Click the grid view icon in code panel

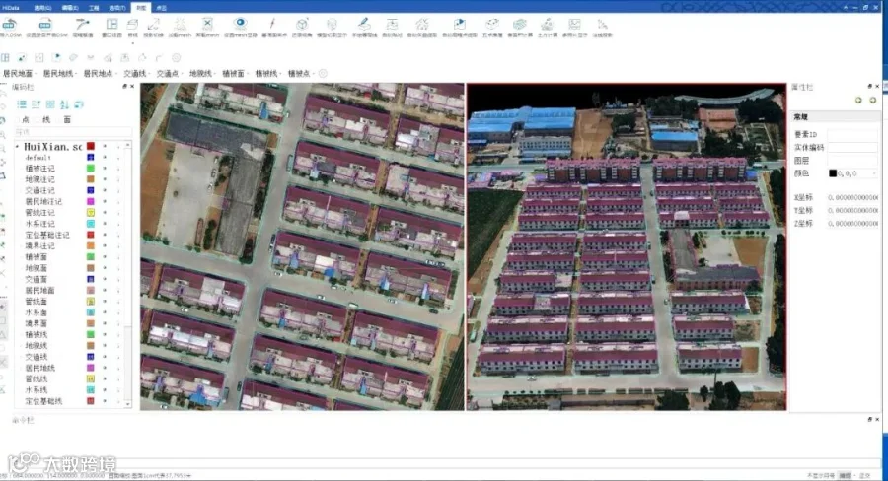coord(50,104)
